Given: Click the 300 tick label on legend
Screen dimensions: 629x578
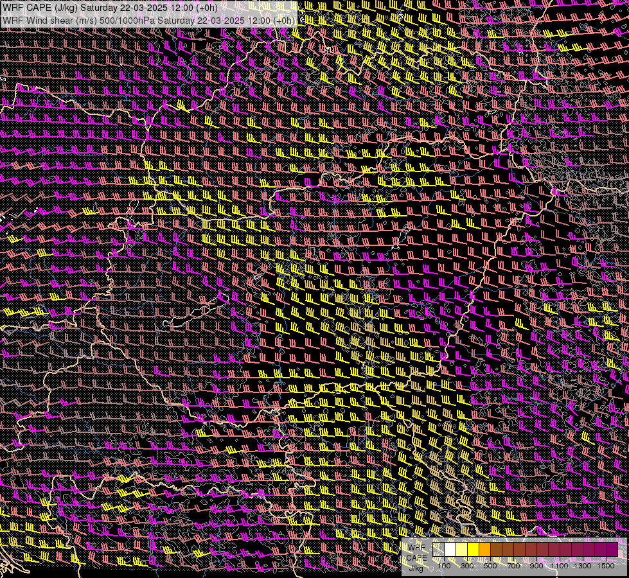Looking at the screenshot, I should (x=467, y=566).
